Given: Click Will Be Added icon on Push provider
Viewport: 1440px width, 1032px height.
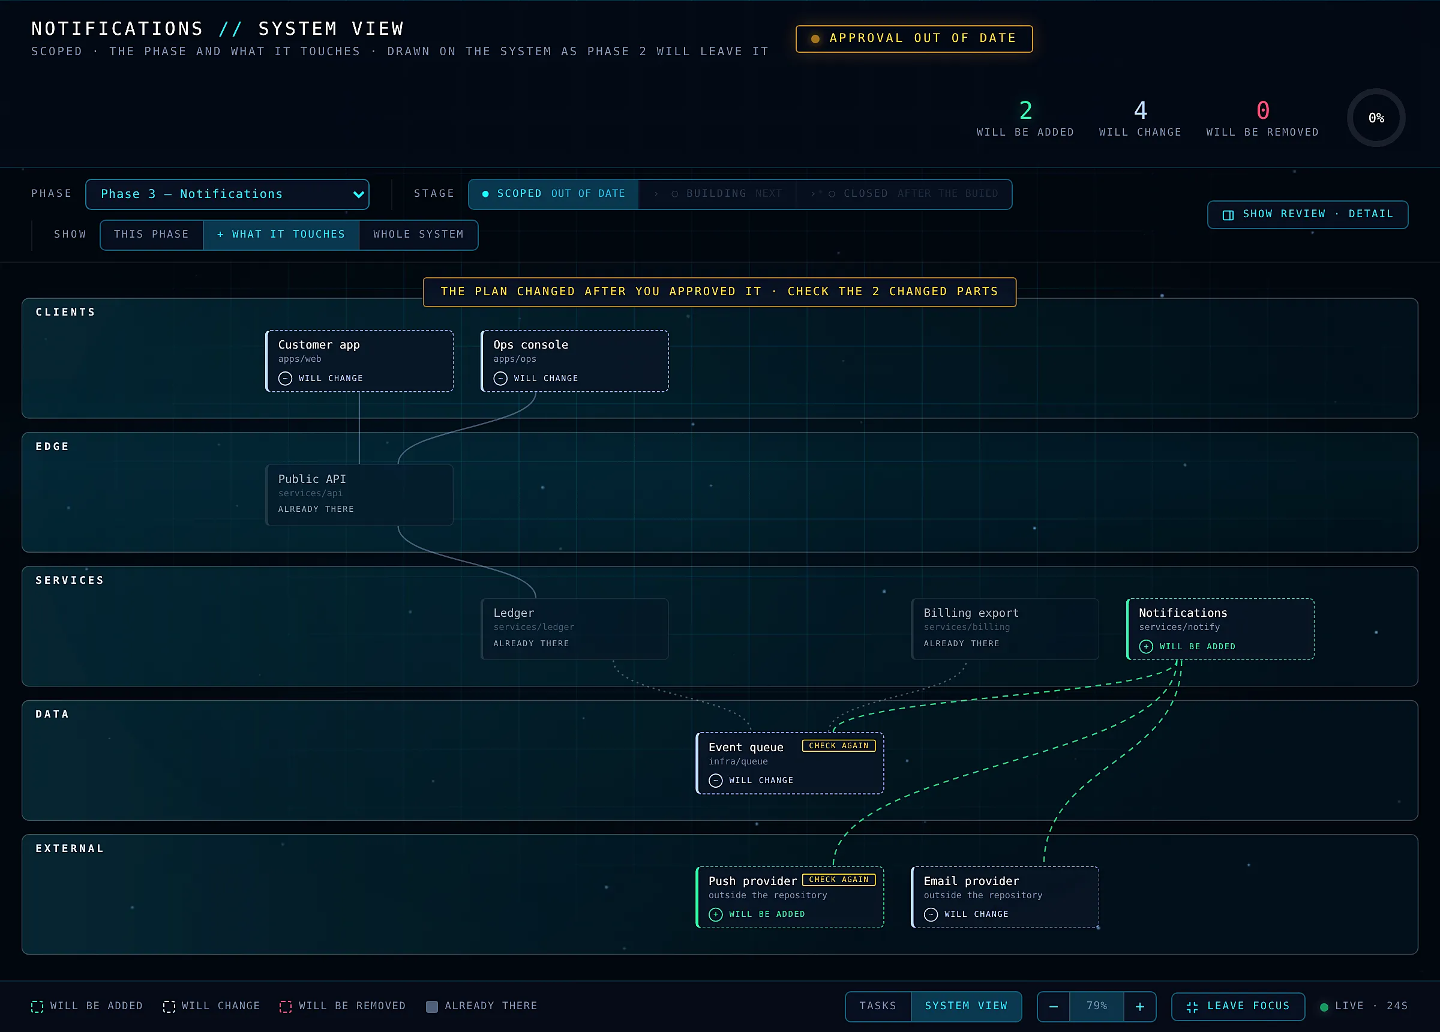Looking at the screenshot, I should pos(716,914).
